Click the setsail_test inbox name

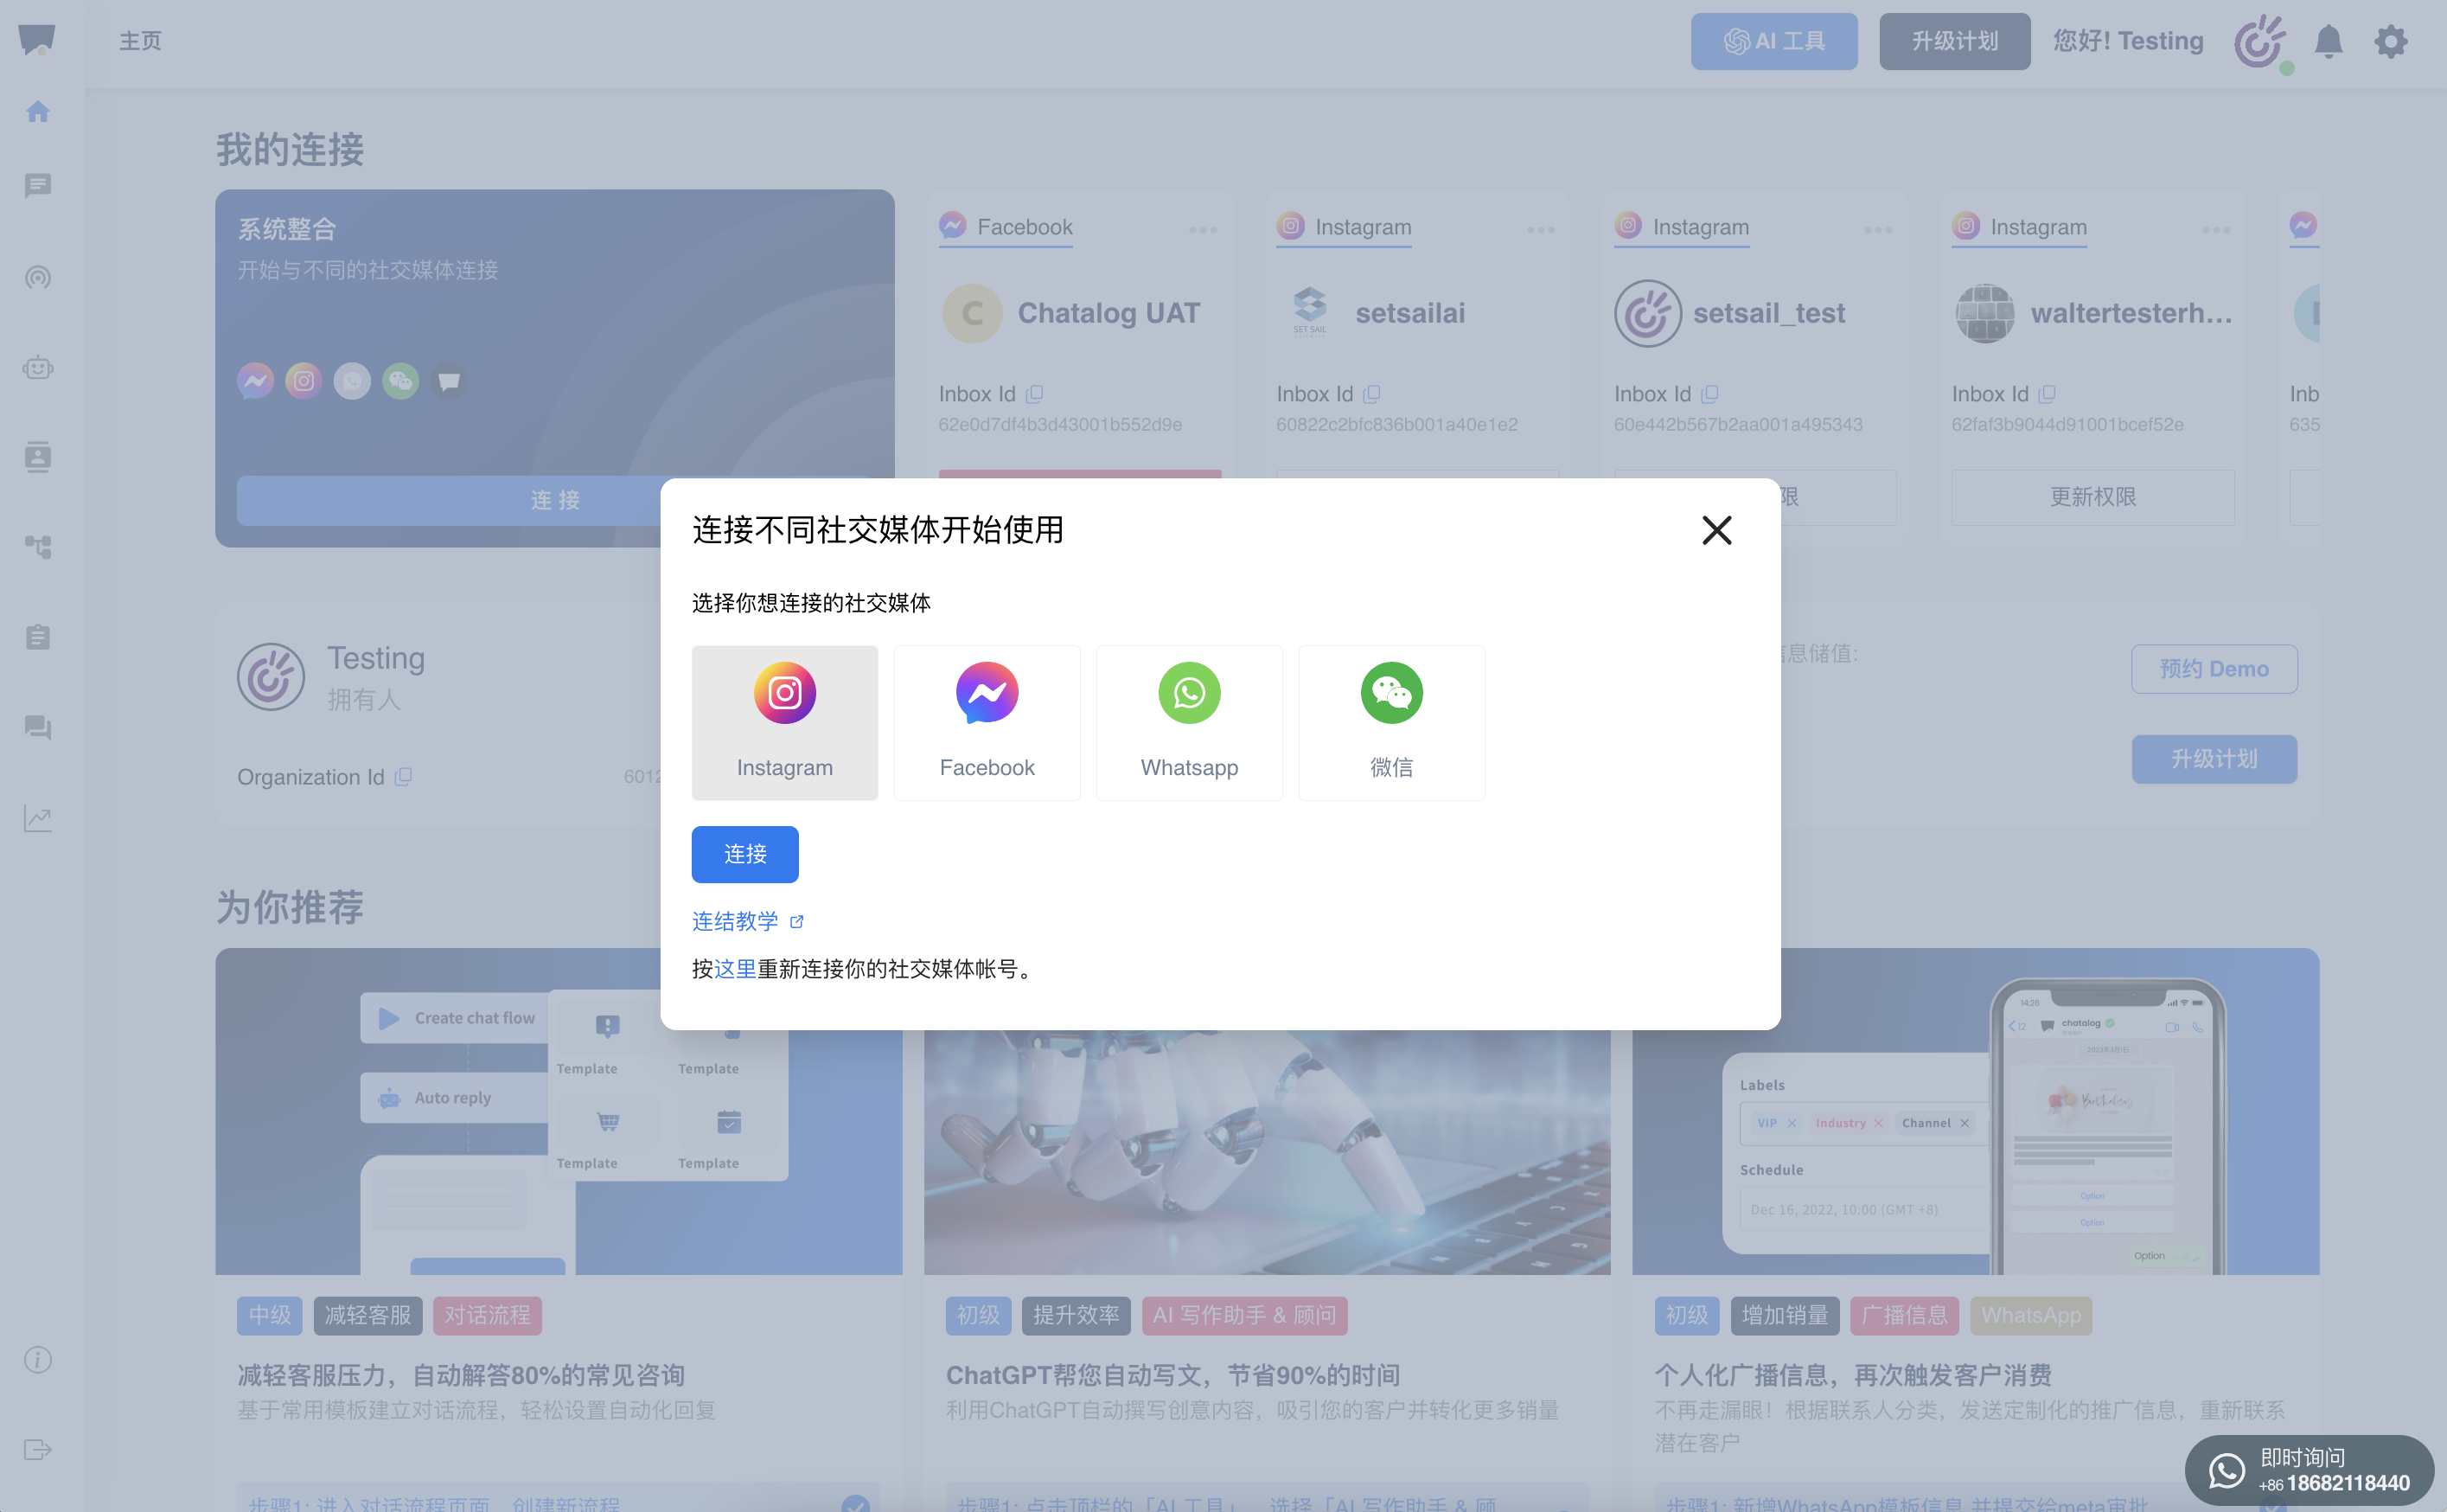click(1768, 313)
